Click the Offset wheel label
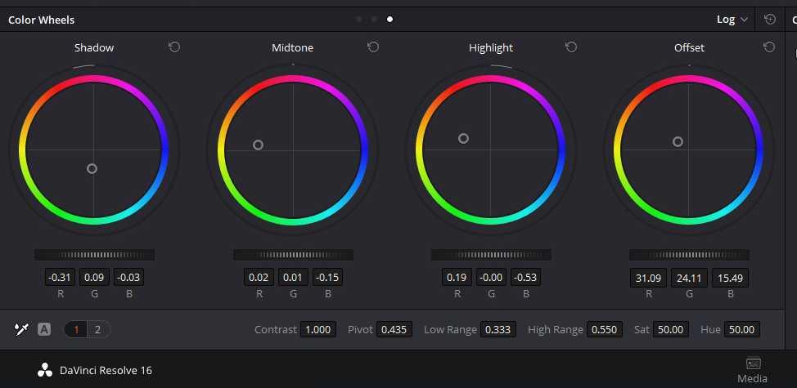Screen dimensions: 797x388 [x=689, y=47]
